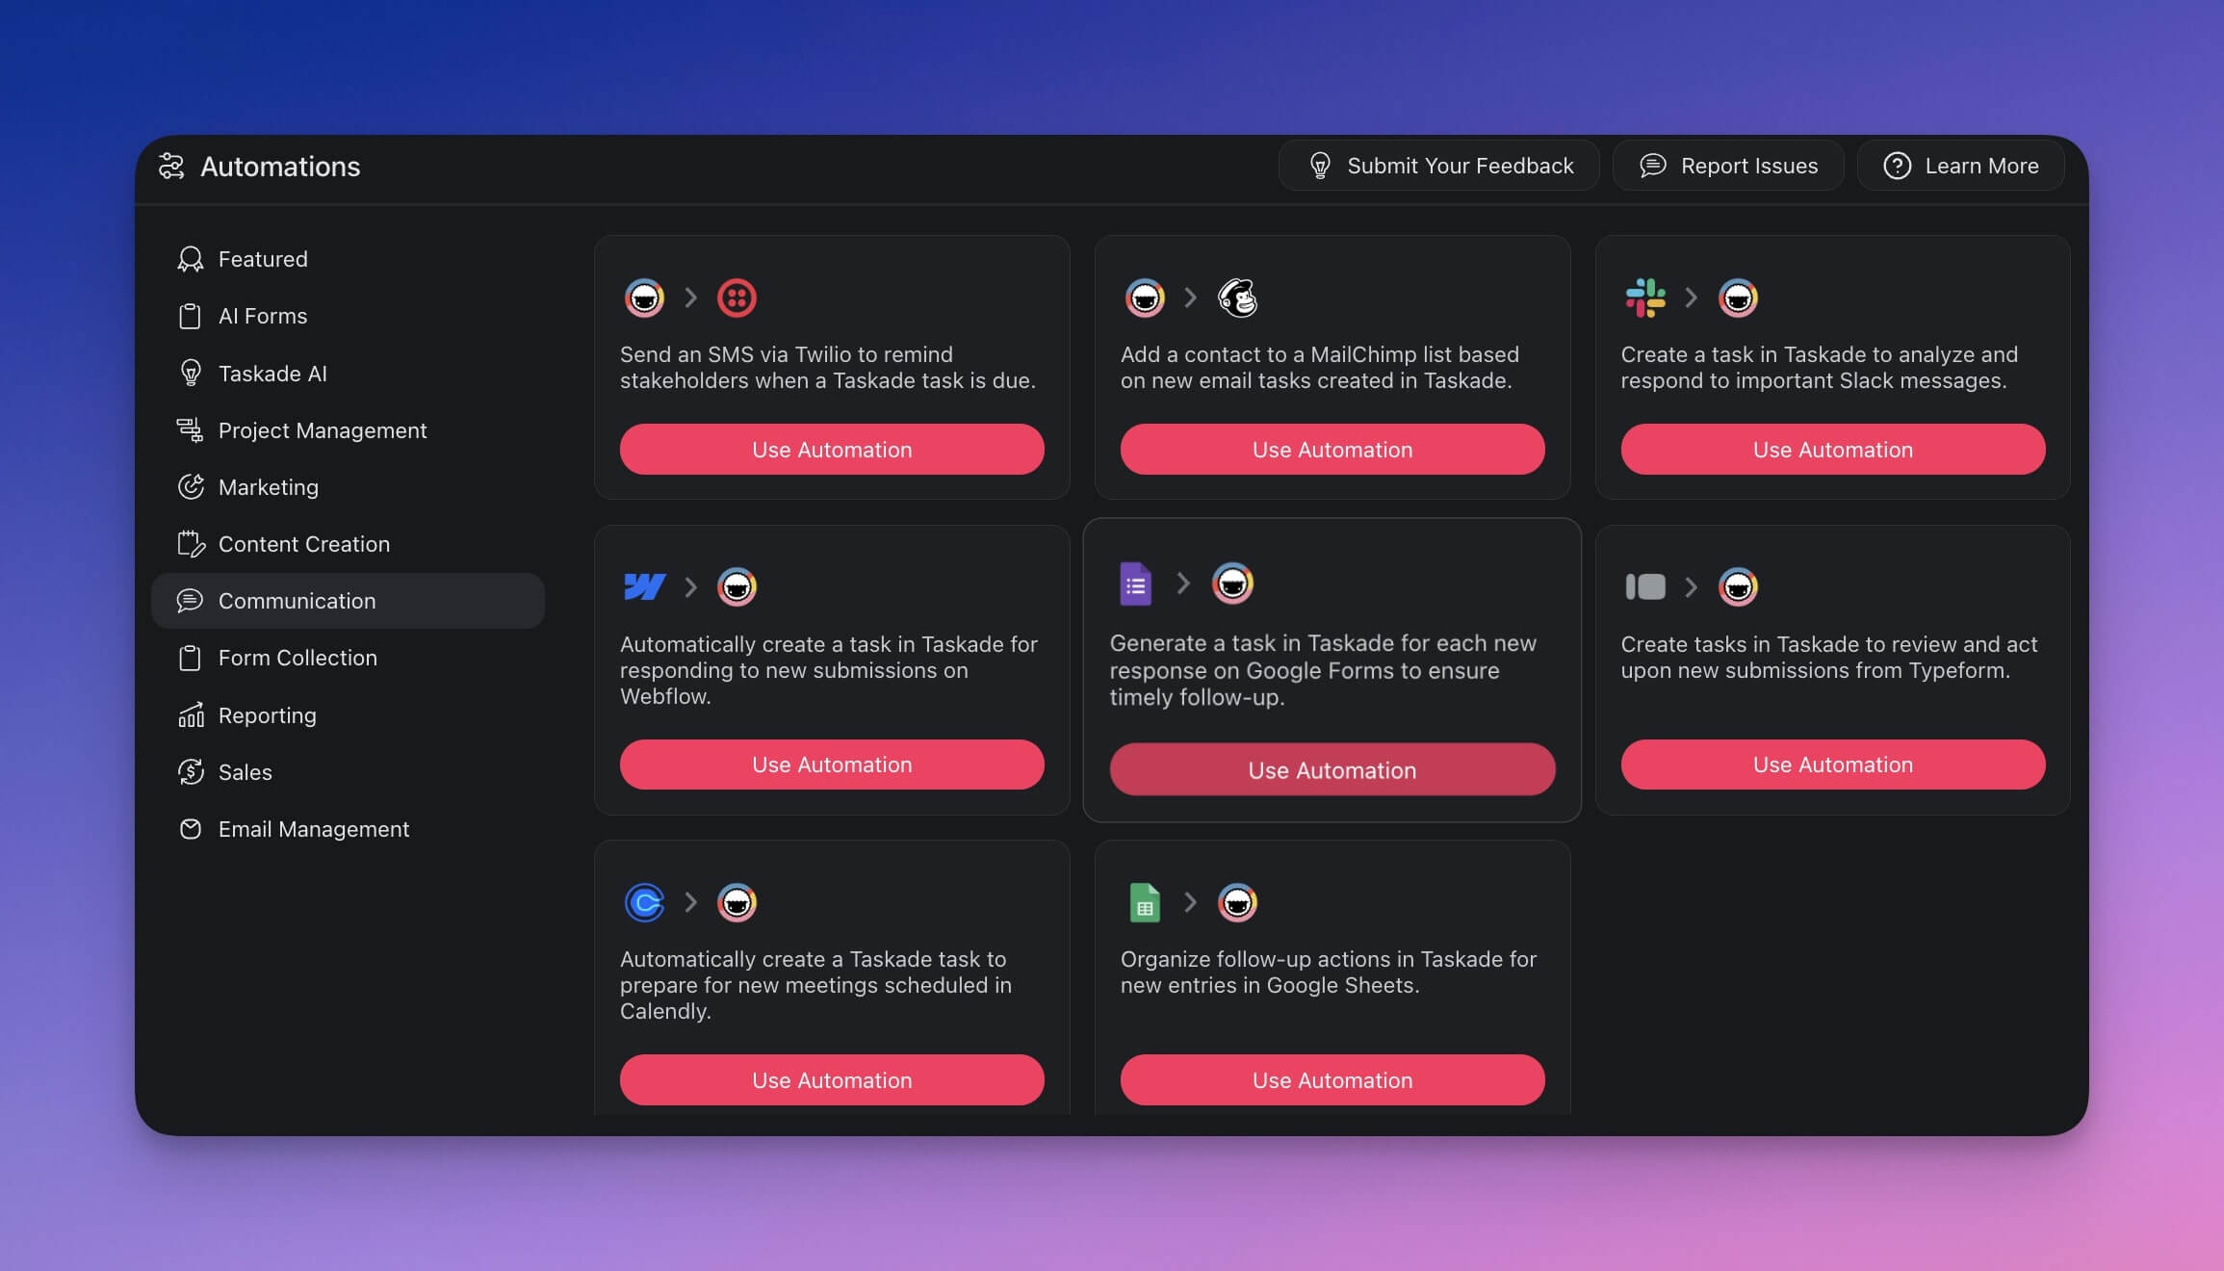Expand the Sales sidebar category
2224x1271 pixels.
click(x=245, y=773)
